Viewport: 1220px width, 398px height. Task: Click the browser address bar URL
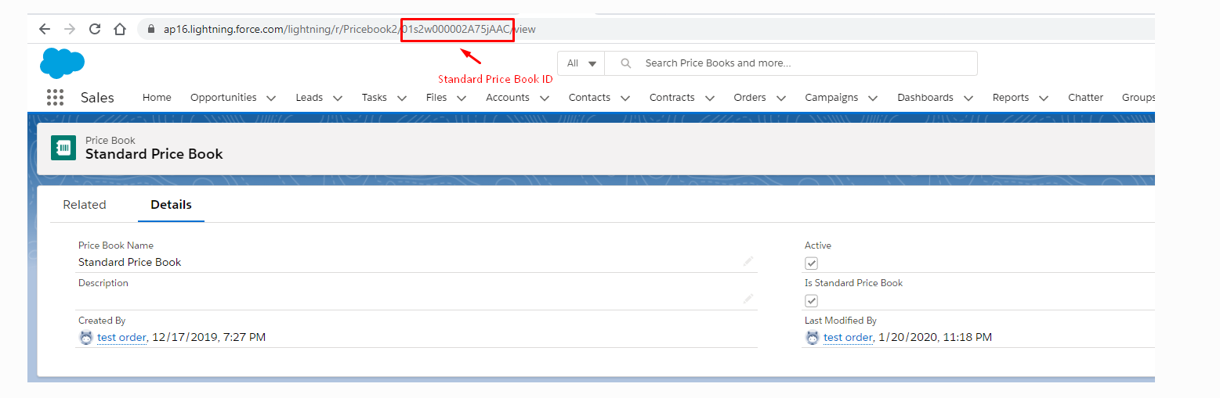click(x=349, y=29)
